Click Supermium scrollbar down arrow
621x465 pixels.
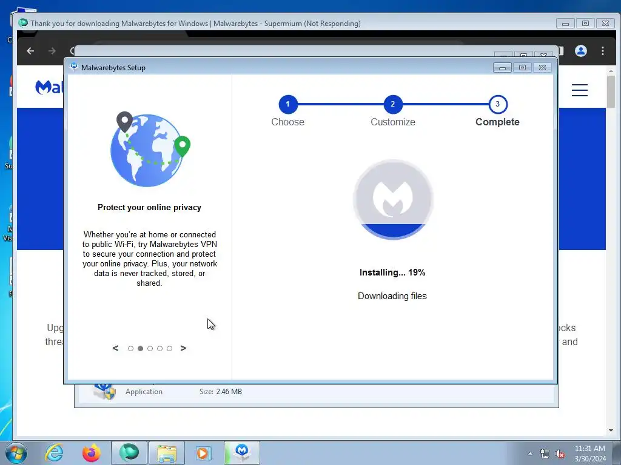(611, 430)
